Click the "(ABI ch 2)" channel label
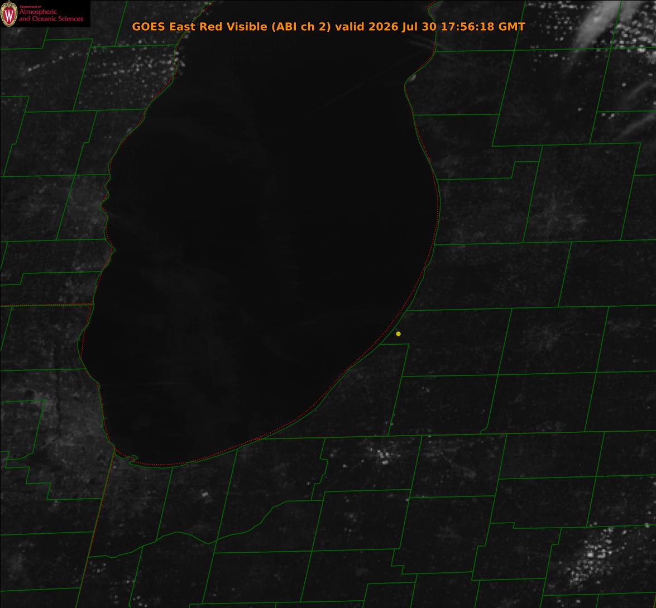 click(x=301, y=27)
